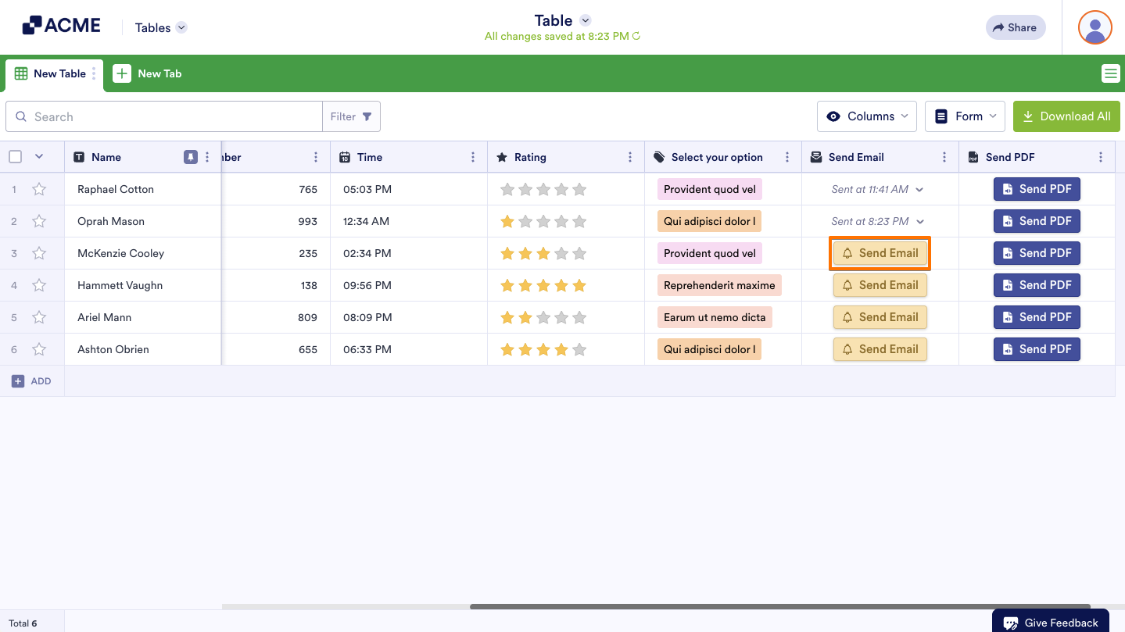Viewport: 1125px width, 632px height.
Task: Click the Share button
Action: pos(1016,27)
